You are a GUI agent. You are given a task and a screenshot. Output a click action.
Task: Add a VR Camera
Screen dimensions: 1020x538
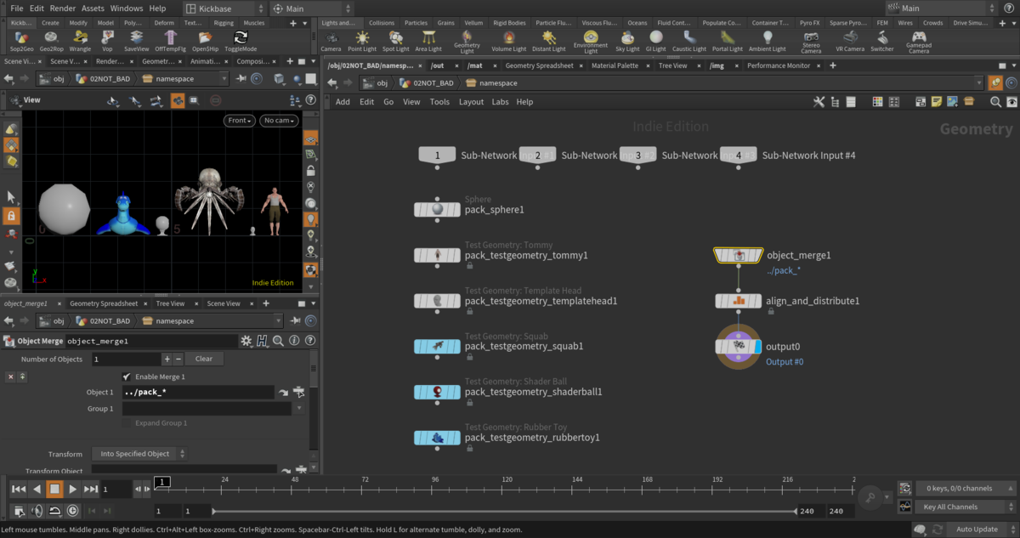(849, 41)
